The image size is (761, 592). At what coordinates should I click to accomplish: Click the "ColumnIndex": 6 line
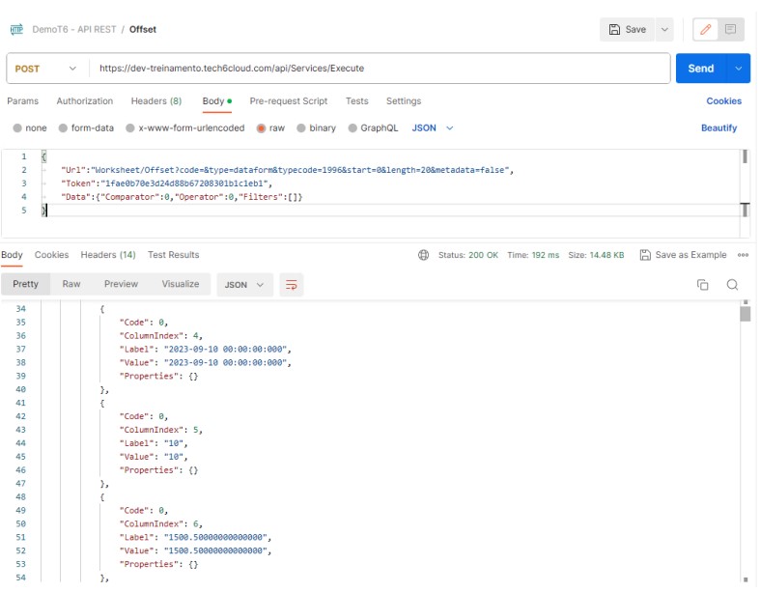[161, 524]
